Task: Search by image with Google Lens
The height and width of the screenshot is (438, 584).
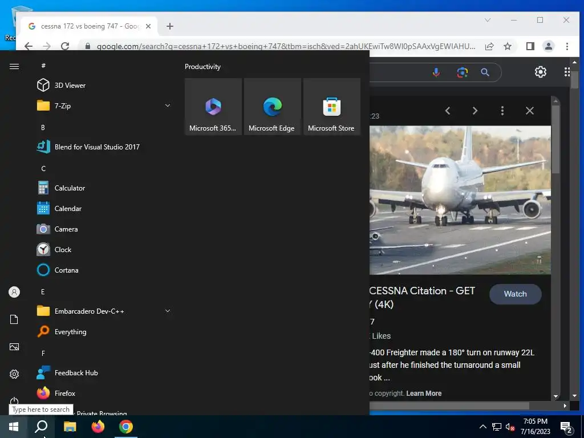Action: pyautogui.click(x=462, y=72)
